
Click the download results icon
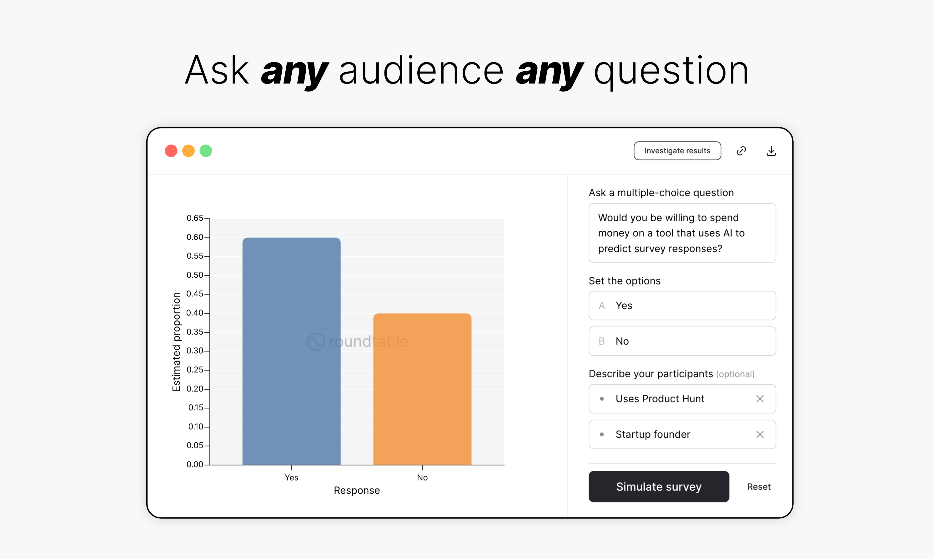pos(771,151)
